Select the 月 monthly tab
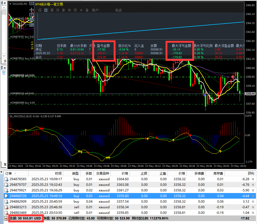The image size is (257, 224). click(x=58, y=10)
